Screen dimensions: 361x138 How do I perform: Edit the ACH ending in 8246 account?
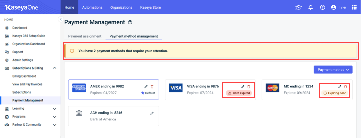click(x=152, y=113)
